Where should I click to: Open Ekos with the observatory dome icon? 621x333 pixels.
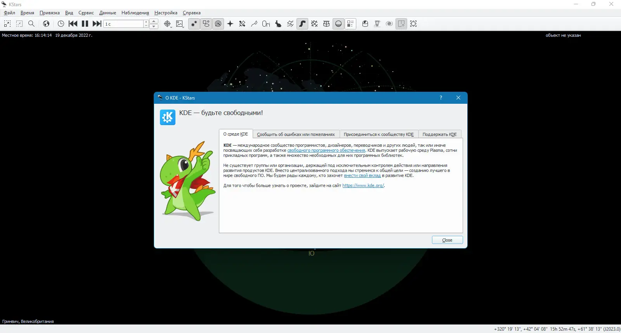[x=365, y=24]
